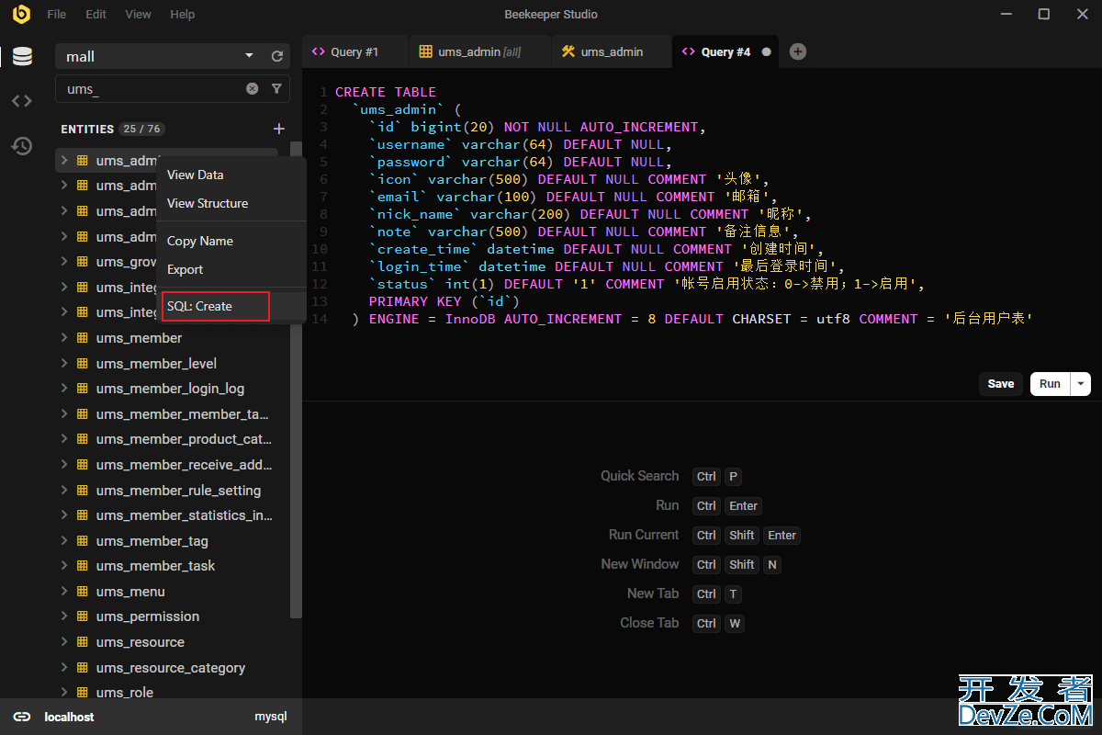Click the table icon beside ums_member_task

tap(82, 566)
